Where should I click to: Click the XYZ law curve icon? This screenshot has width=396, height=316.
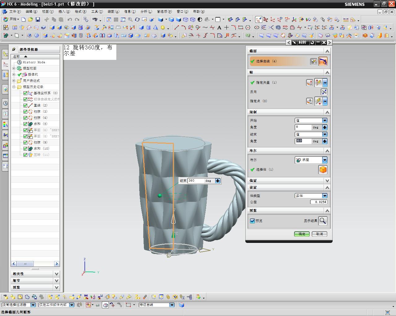point(285,27)
